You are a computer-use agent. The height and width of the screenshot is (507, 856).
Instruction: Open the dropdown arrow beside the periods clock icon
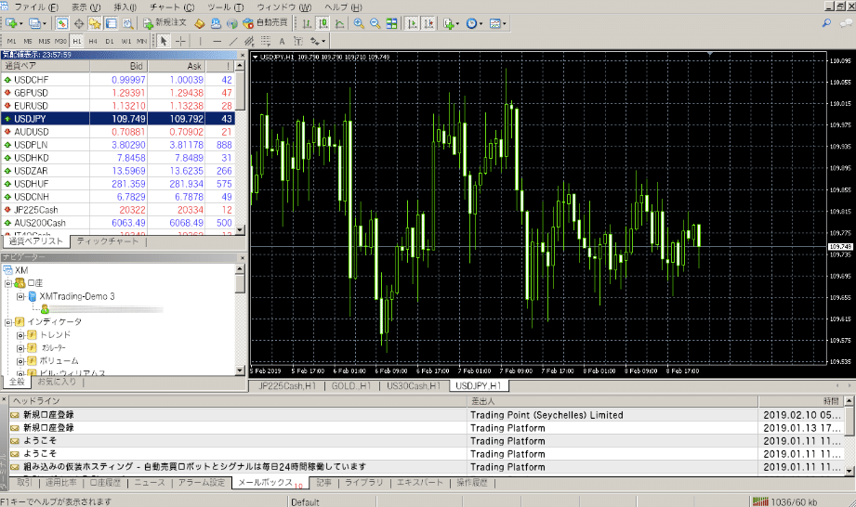[481, 24]
